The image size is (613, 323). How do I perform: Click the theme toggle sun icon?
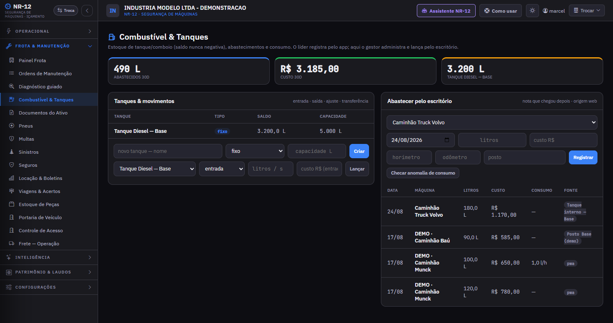point(532,11)
